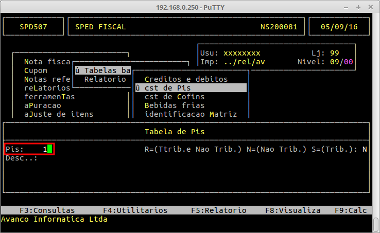This screenshot has width=380, height=233.
Task: Choose 'cst de Cofins' option
Action: click(x=175, y=97)
